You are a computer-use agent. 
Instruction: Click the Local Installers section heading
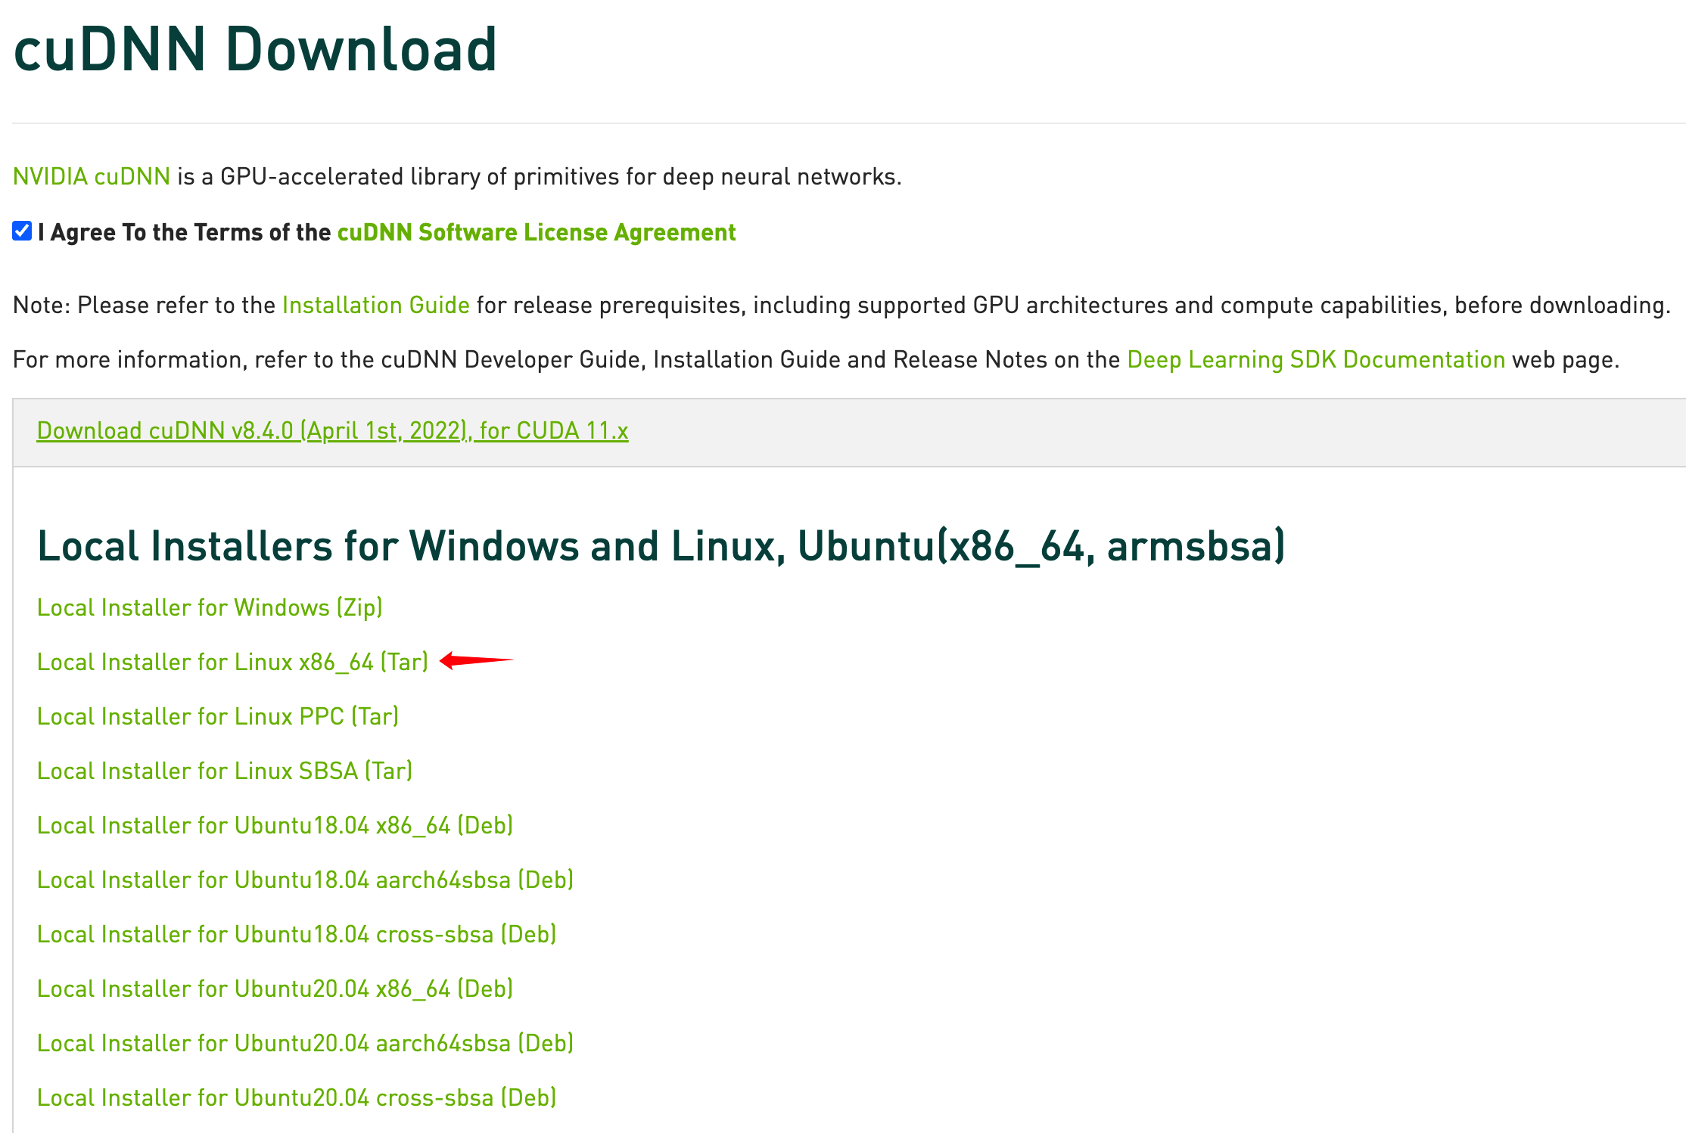point(661,546)
